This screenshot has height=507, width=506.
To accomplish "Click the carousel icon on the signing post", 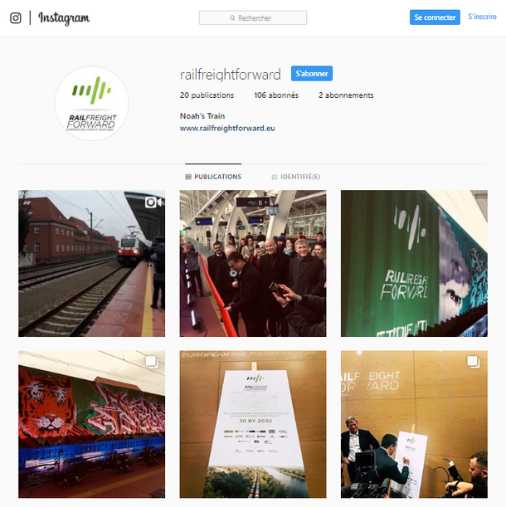I will click(474, 362).
